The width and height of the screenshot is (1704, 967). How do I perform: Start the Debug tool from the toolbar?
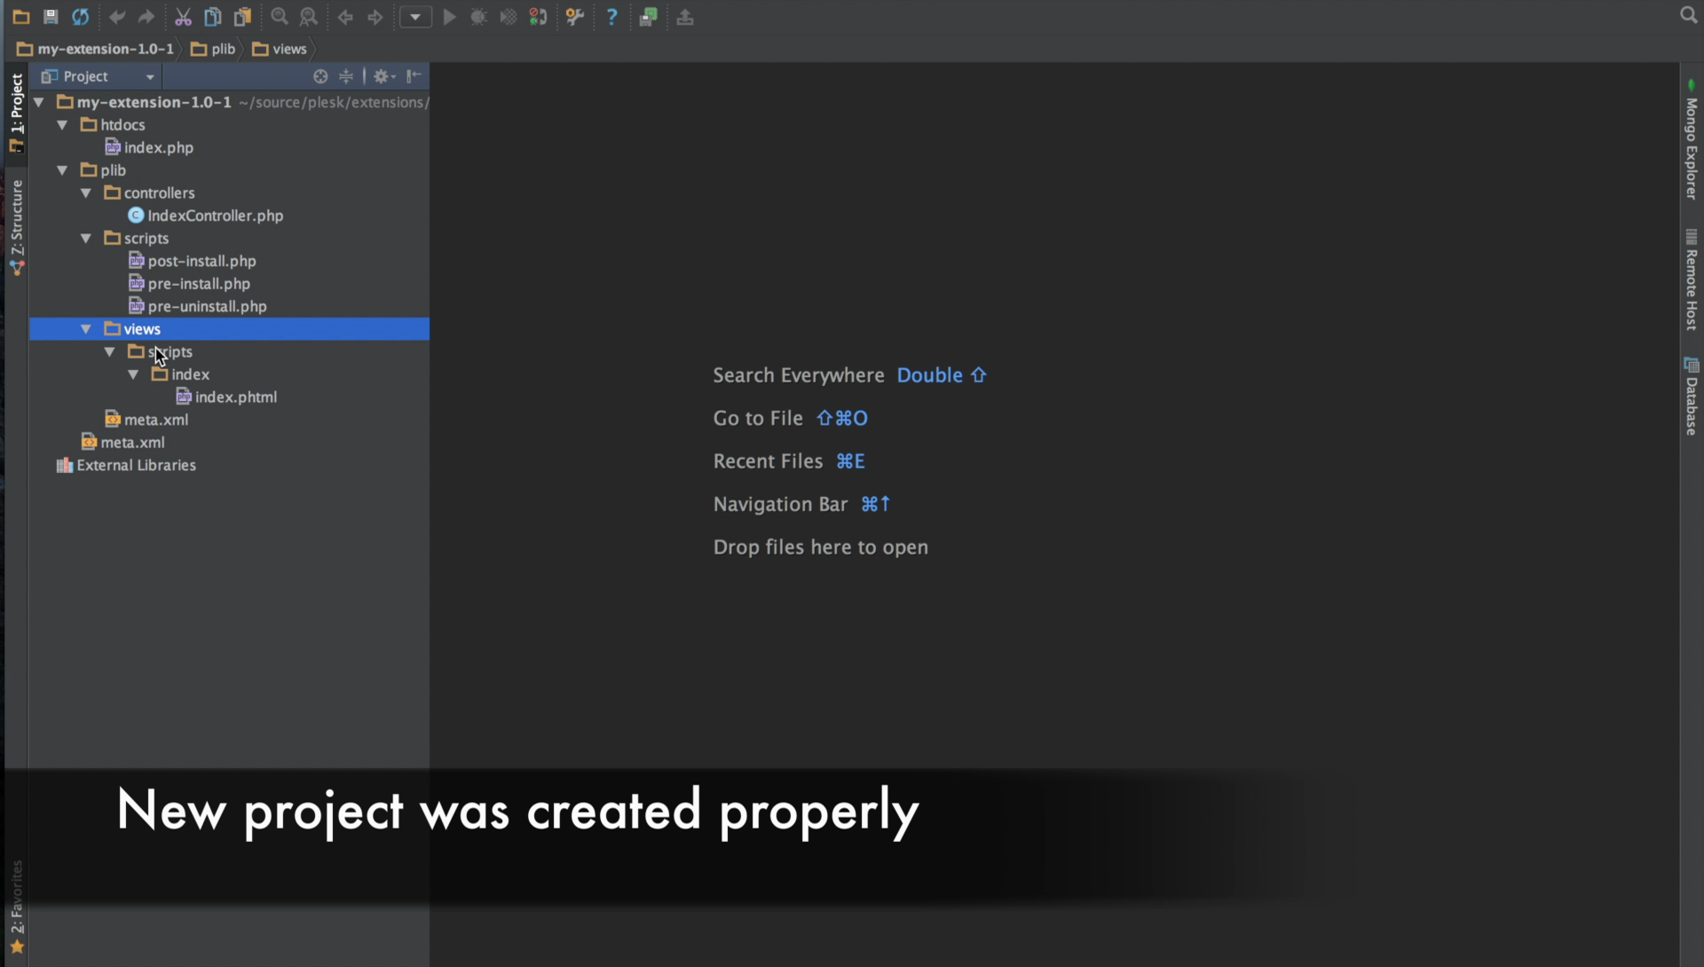479,17
